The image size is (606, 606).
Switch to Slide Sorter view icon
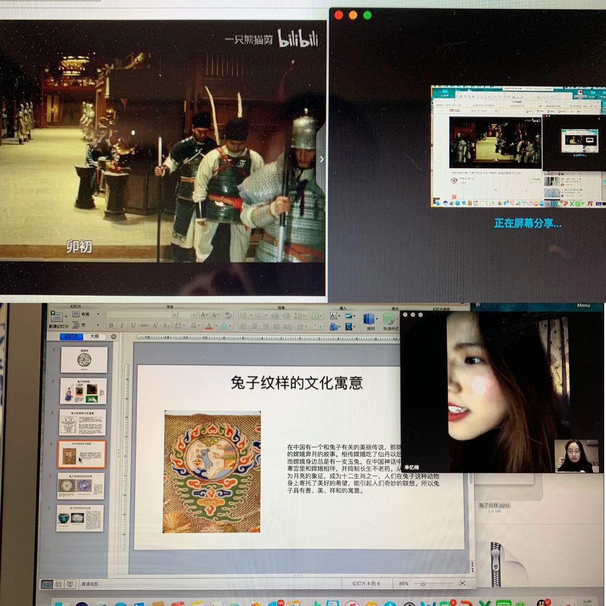click(58, 584)
